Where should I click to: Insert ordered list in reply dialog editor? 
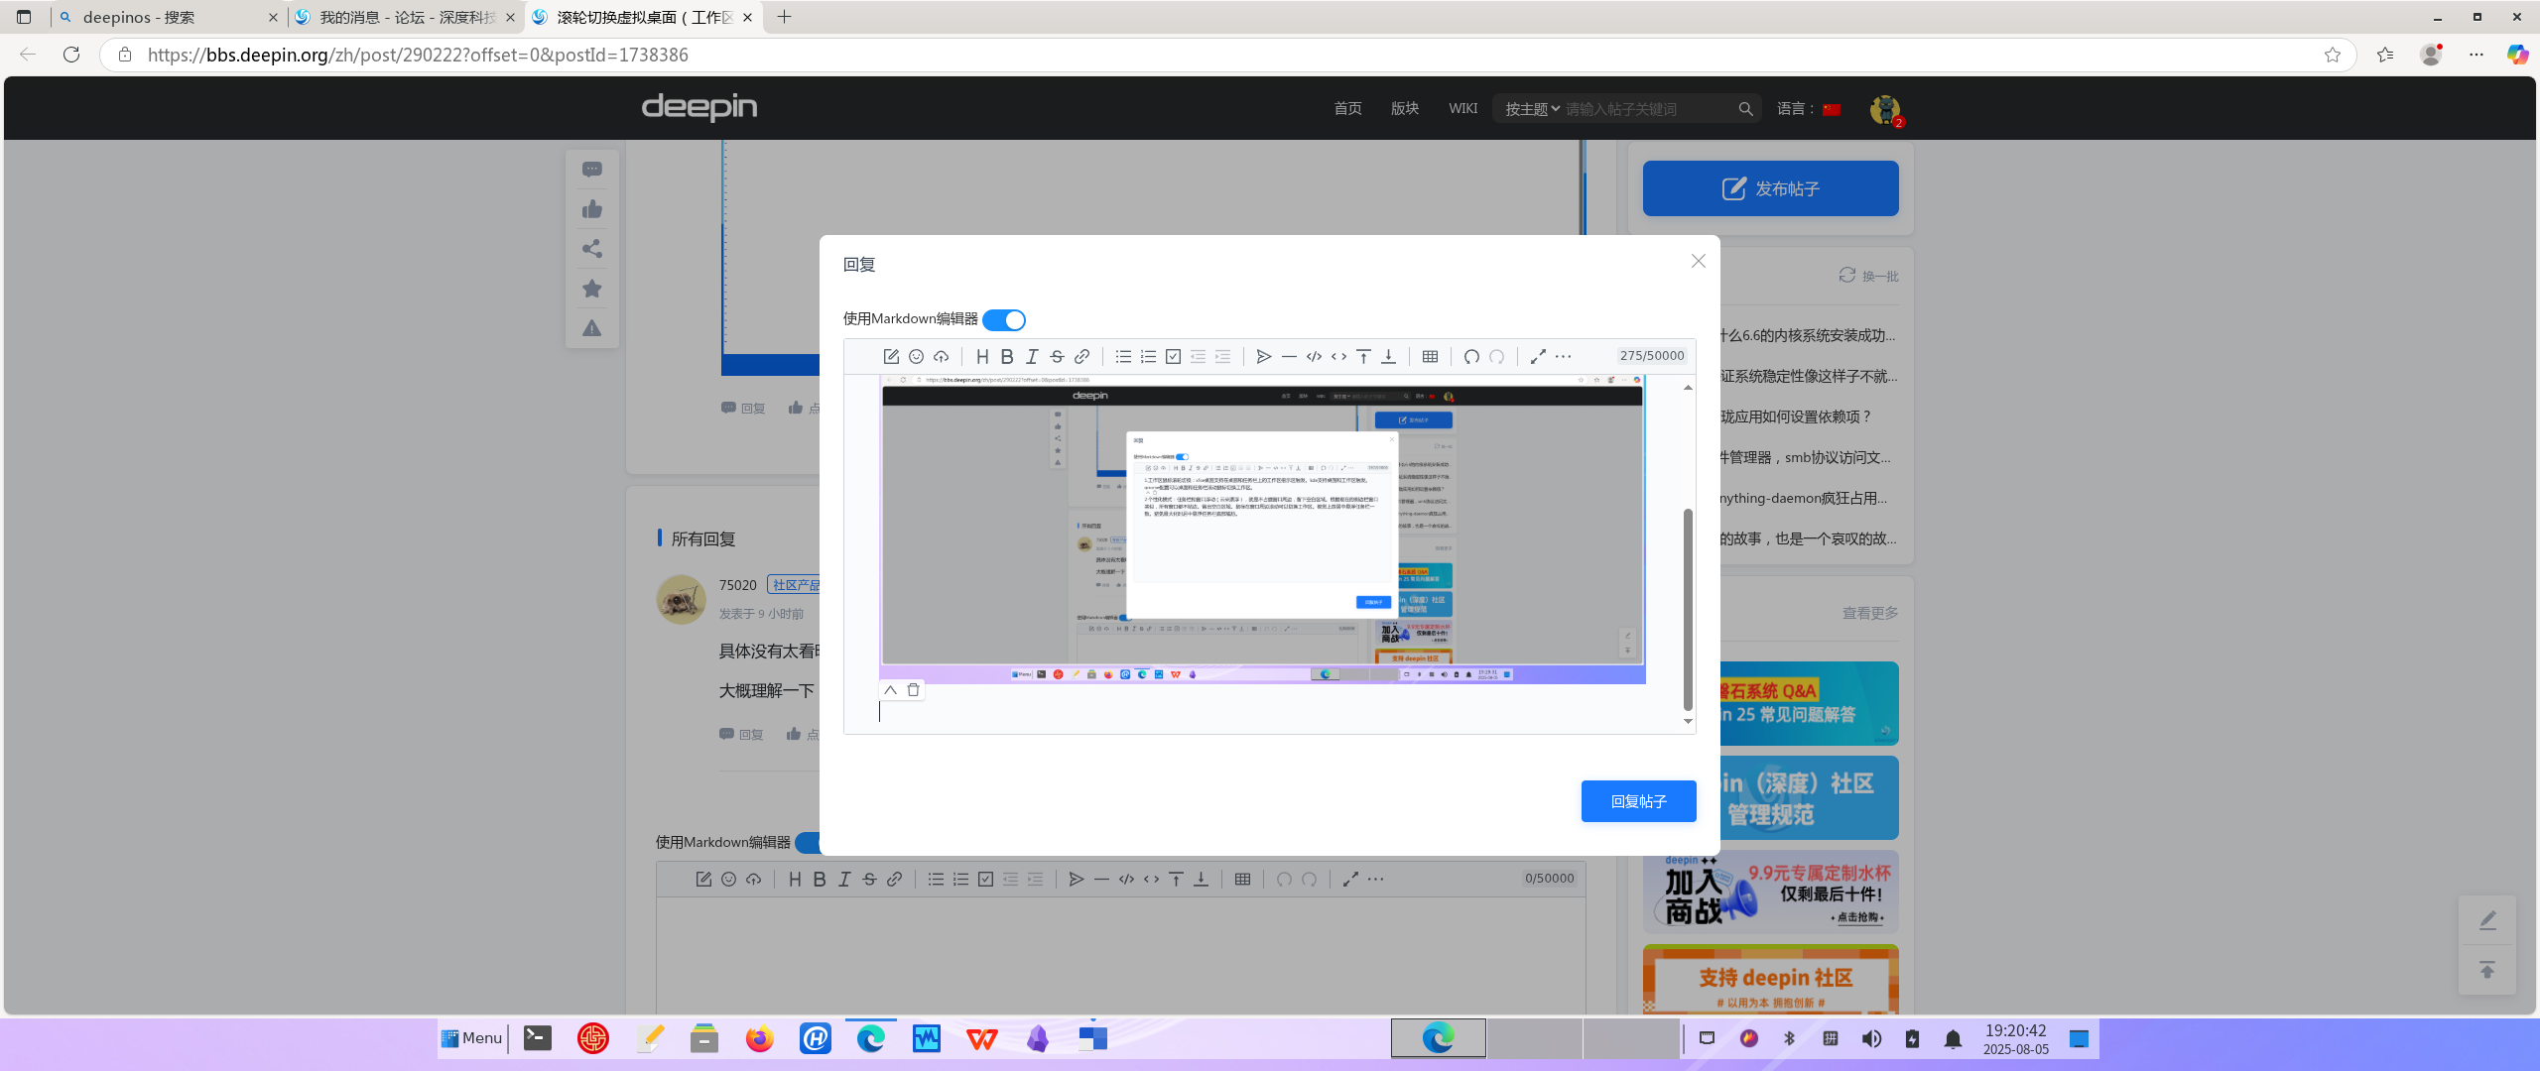pyautogui.click(x=1148, y=356)
